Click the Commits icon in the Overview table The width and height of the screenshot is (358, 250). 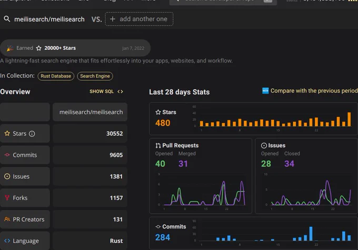coord(7,155)
